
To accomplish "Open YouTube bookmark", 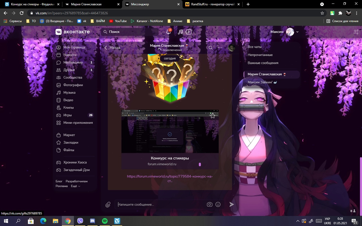I will click(118, 21).
